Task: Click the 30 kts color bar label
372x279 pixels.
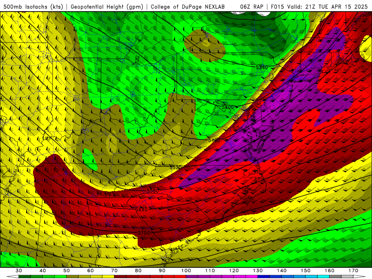Action: [x=19, y=271]
